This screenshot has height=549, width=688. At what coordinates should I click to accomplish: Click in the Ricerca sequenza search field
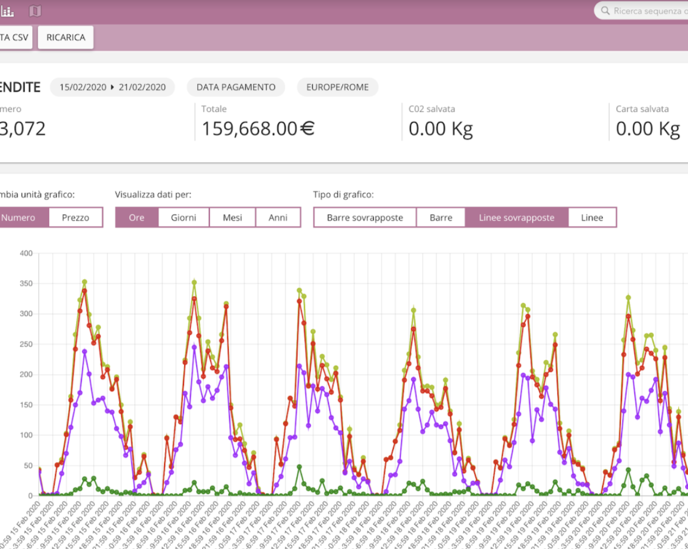(x=648, y=11)
